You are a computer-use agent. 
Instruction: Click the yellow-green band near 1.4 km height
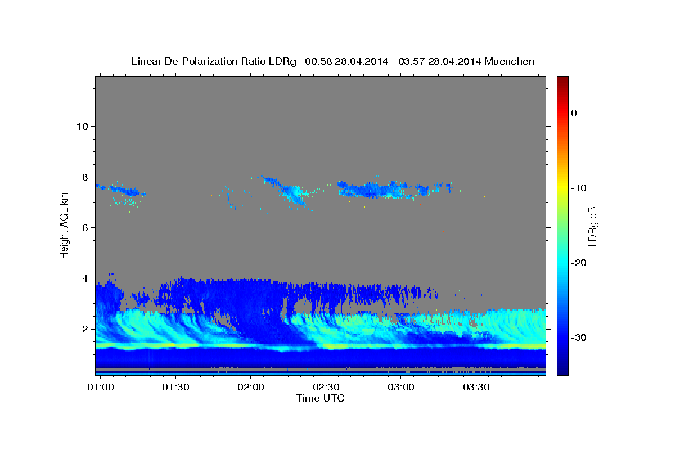click(321, 345)
